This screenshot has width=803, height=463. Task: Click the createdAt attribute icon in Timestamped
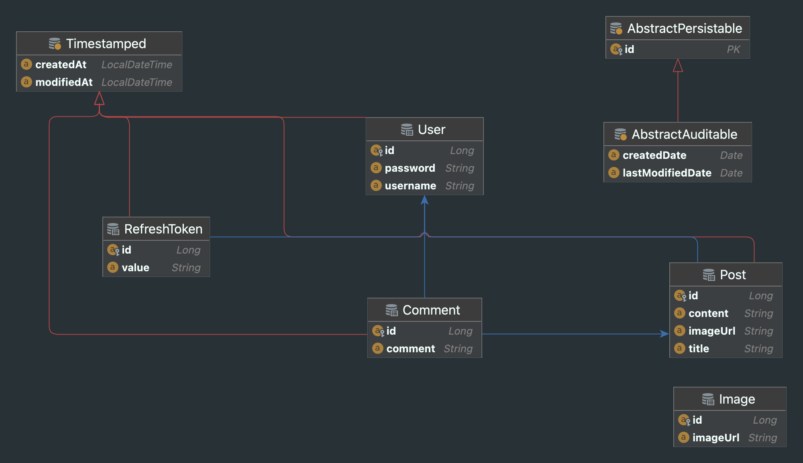(x=26, y=64)
